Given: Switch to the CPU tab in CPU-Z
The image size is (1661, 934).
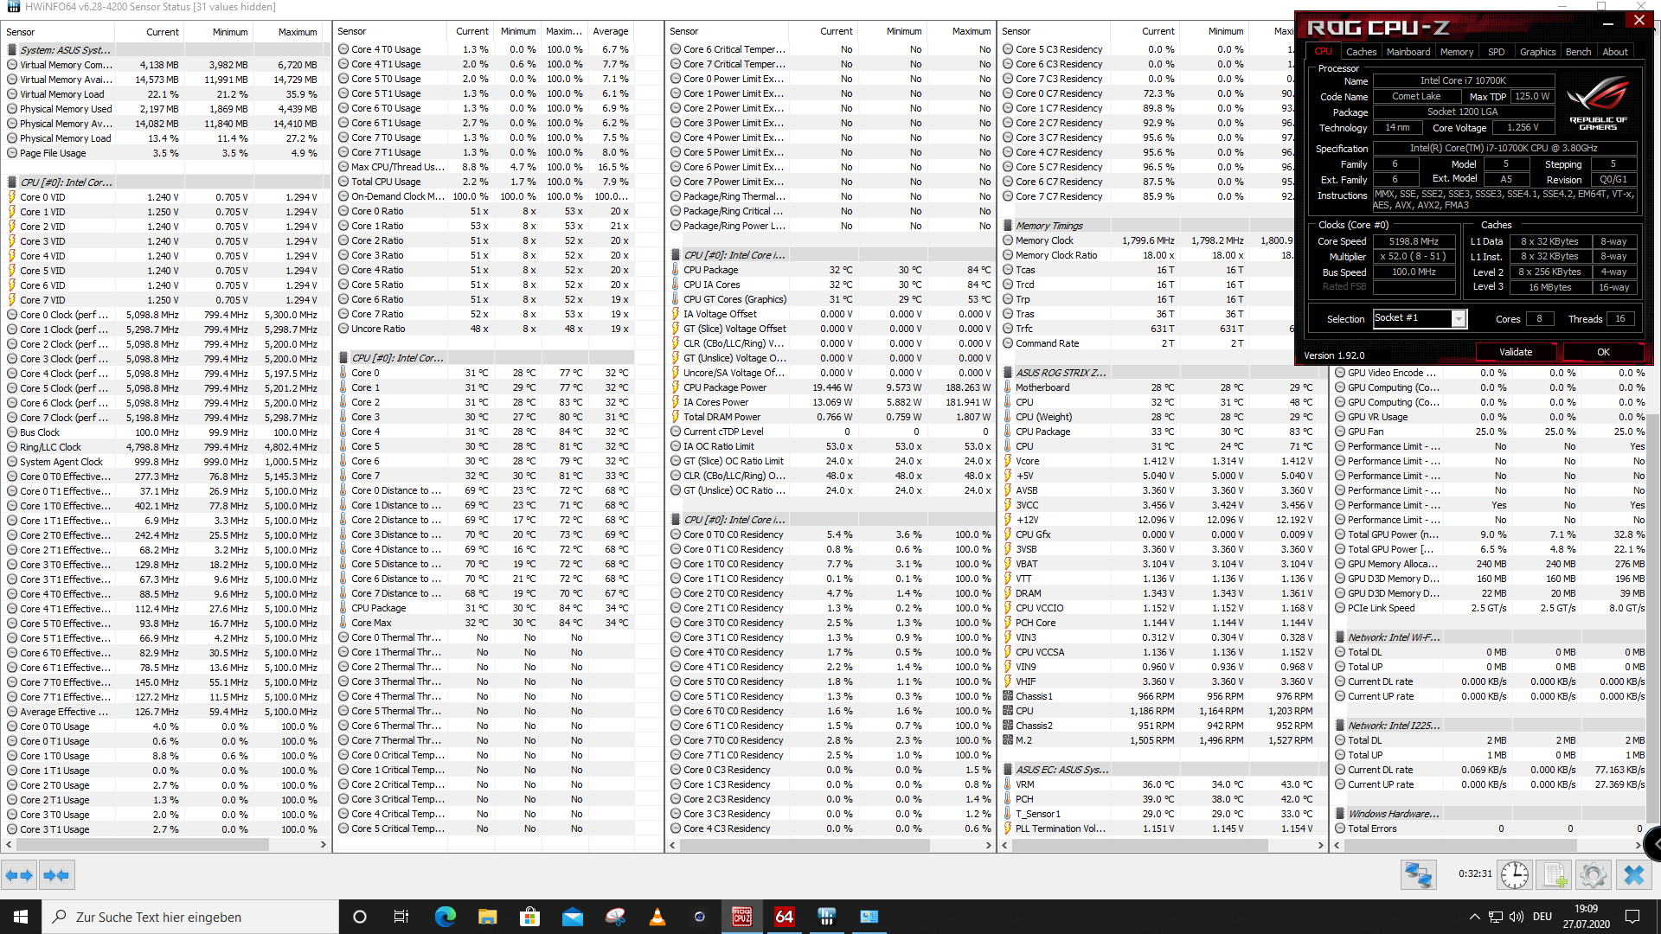Looking at the screenshot, I should pos(1323,52).
